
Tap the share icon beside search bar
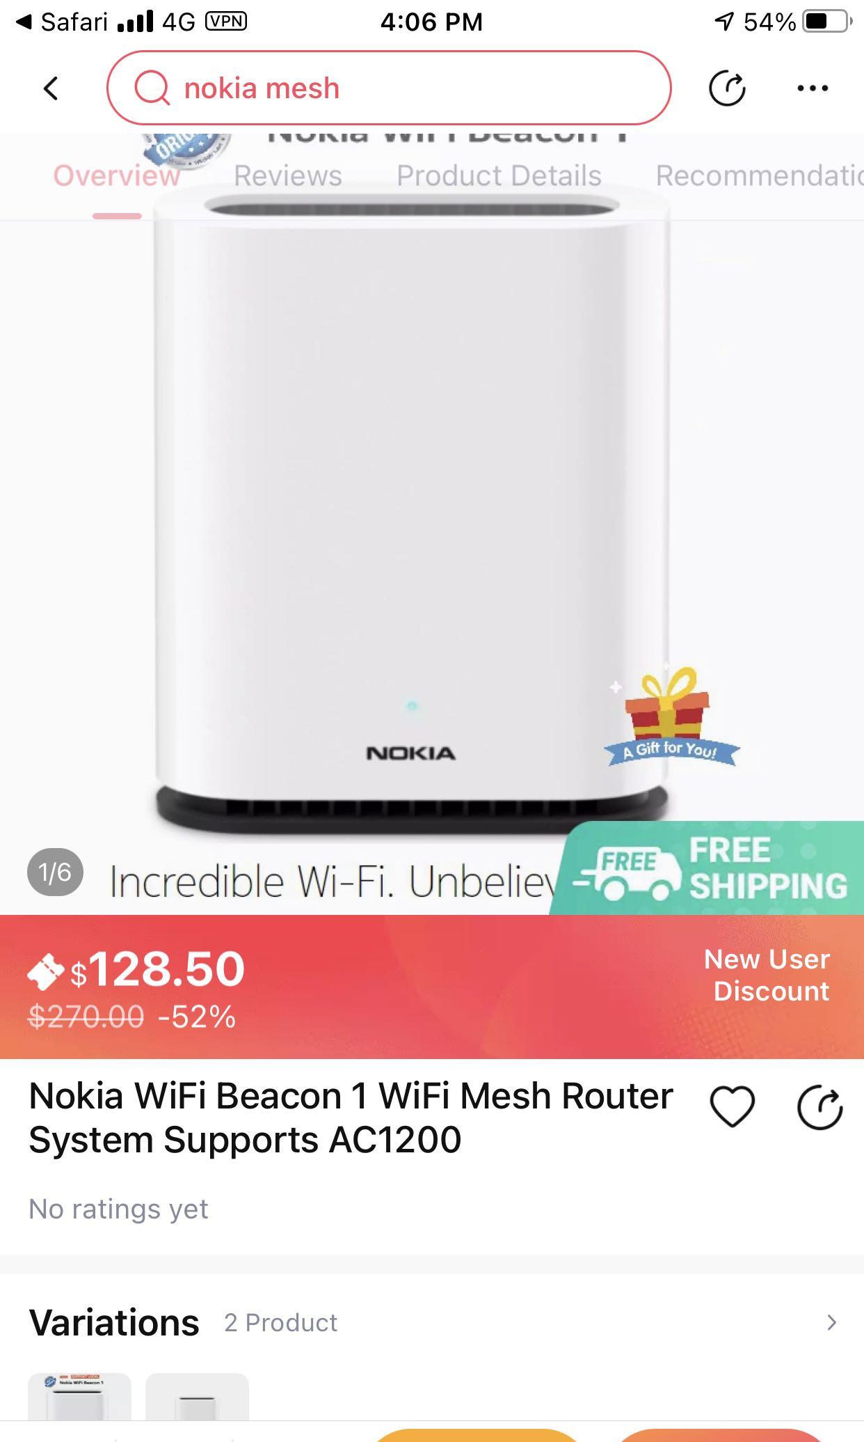pyautogui.click(x=727, y=88)
